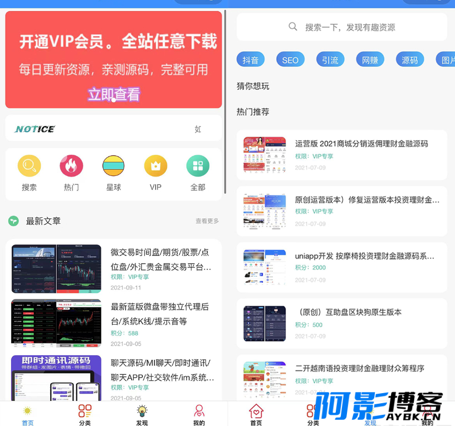Tap the 网赚 tag chip
The width and height of the screenshot is (455, 426).
[x=370, y=60]
